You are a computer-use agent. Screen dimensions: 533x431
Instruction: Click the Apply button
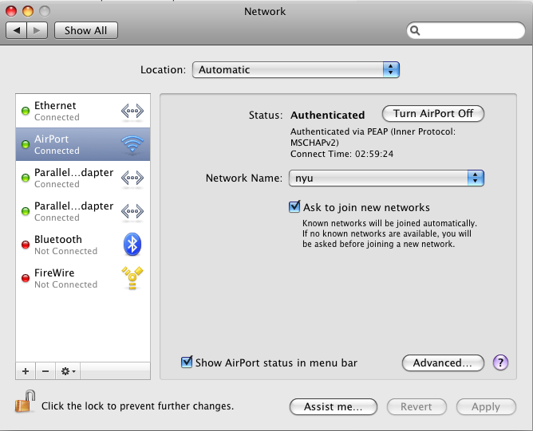pos(486,406)
